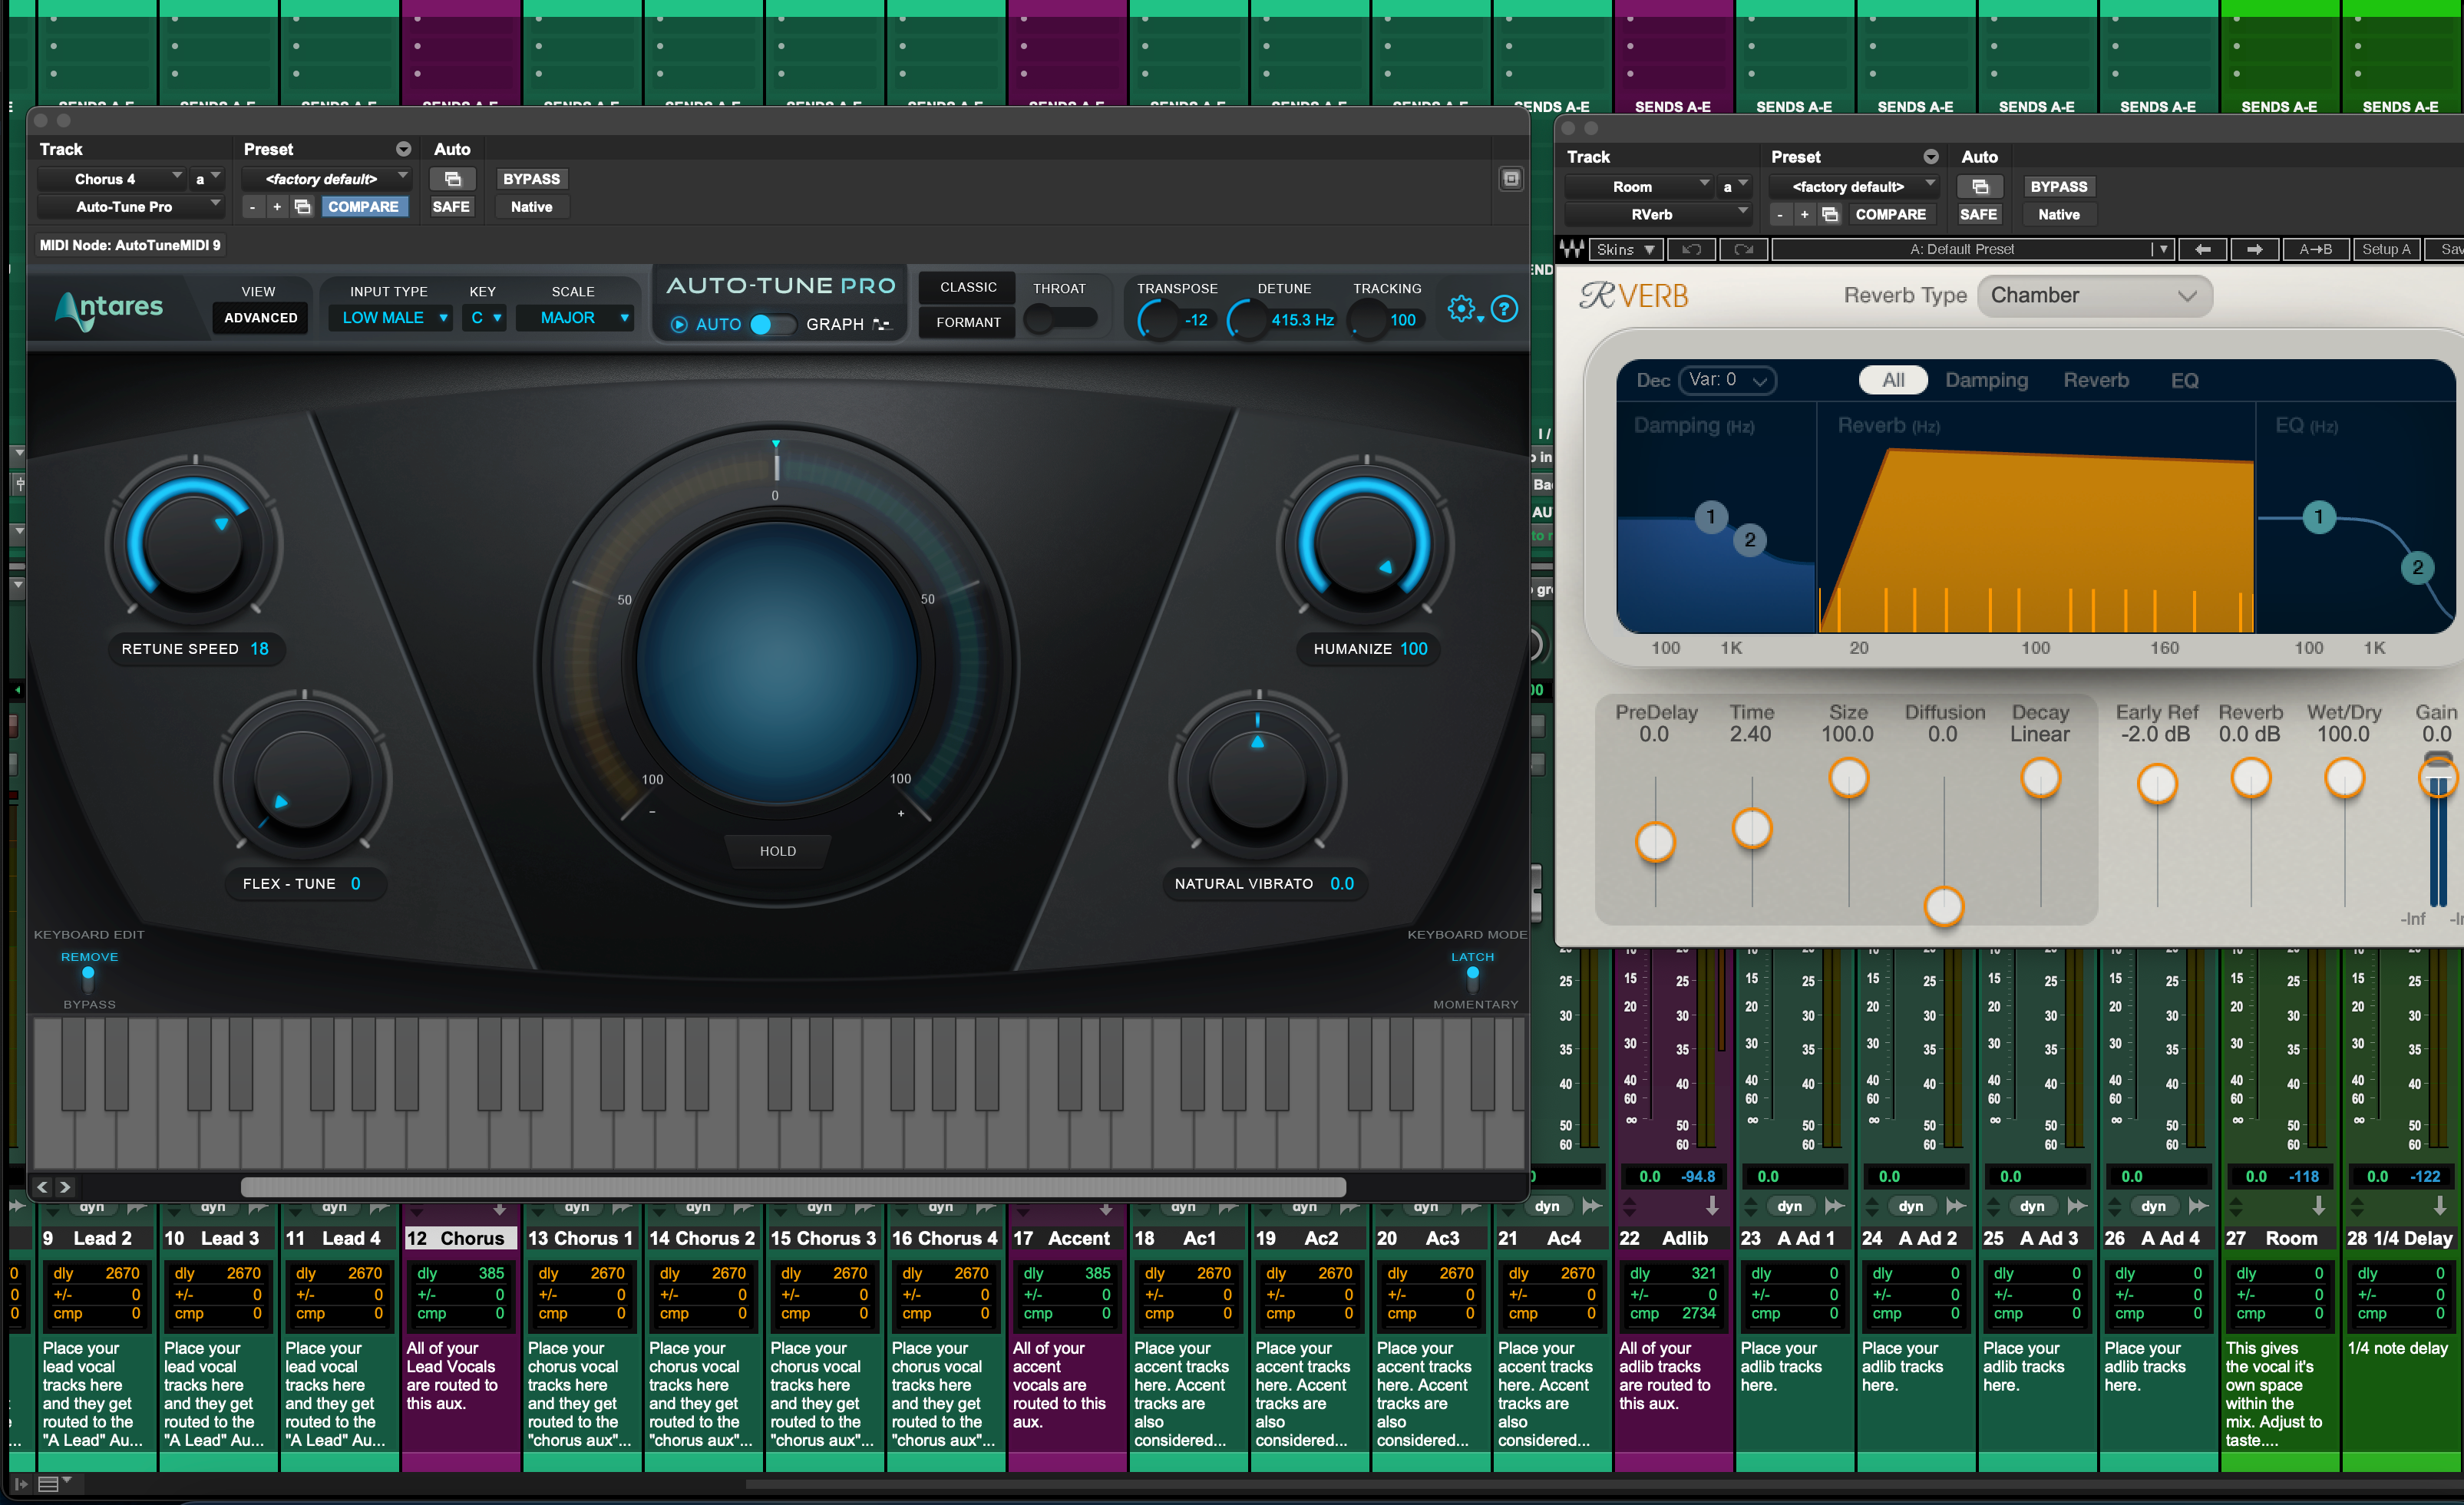Click the A→B preset compare icon
The height and width of the screenshot is (1505, 2464).
(2317, 249)
